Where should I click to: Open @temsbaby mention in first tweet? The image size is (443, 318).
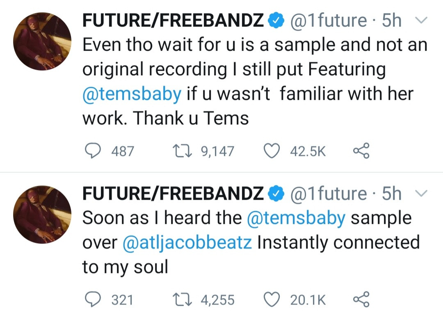pyautogui.click(x=132, y=94)
